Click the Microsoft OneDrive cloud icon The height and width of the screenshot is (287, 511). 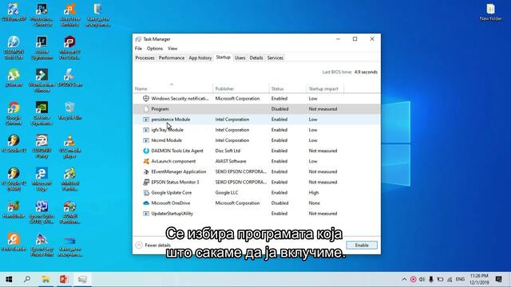click(x=146, y=203)
